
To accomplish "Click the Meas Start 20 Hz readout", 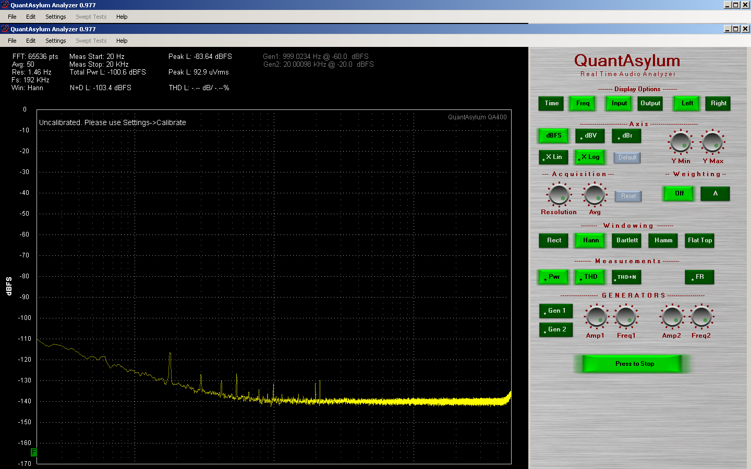I will point(97,56).
